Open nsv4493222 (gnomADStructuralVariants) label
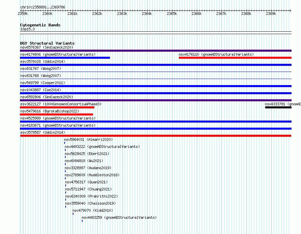This screenshot has height=234, width=301. 102,147
